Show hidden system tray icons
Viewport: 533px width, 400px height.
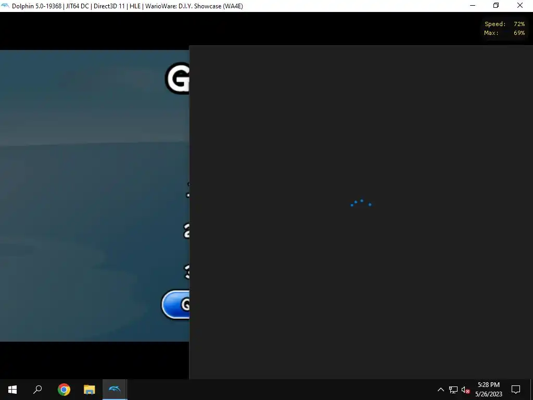pyautogui.click(x=440, y=390)
